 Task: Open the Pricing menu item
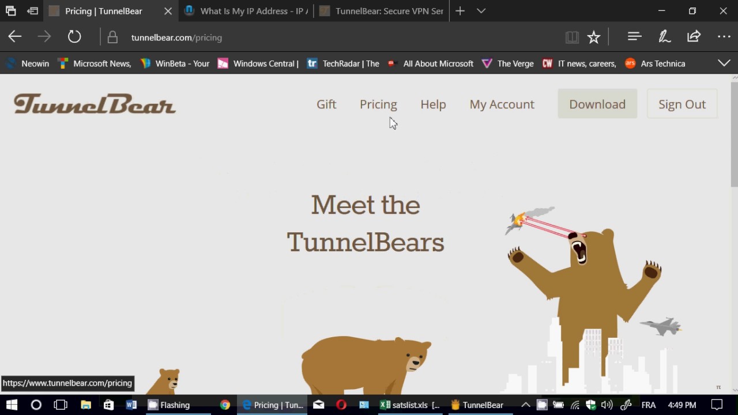378,104
